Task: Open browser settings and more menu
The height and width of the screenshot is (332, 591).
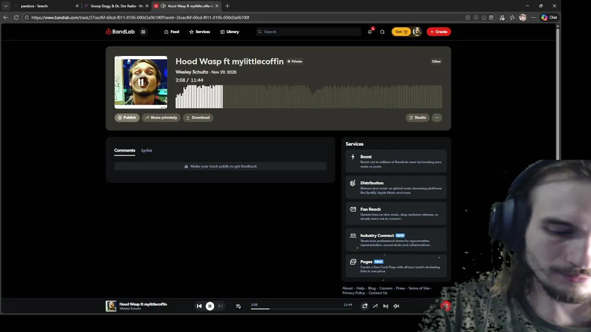Action: 533,18
